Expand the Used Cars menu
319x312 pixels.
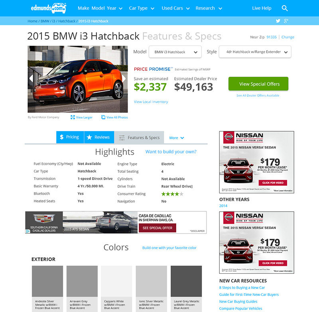(176, 8)
